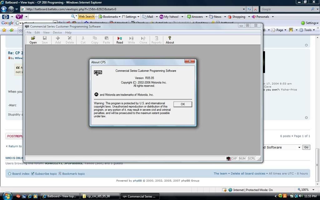The width and height of the screenshot is (320, 200).
Task: Click the Internet Explorer quick launch icon
Action: (30, 196)
